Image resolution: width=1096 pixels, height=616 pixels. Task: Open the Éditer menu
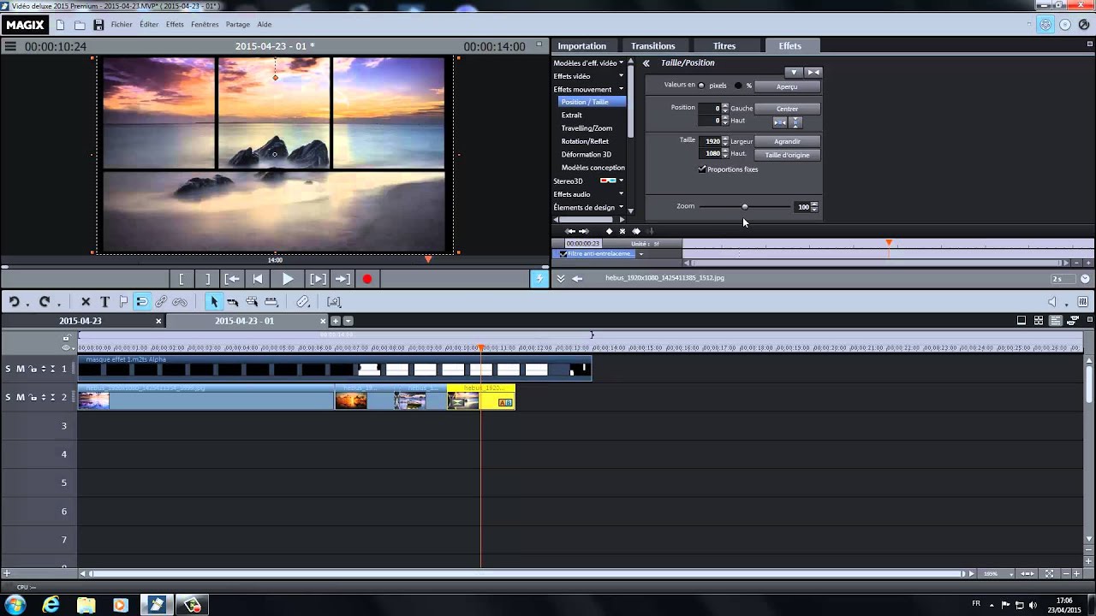click(149, 25)
